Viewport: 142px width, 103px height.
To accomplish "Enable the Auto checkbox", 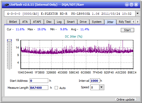I will pos(56,88).
